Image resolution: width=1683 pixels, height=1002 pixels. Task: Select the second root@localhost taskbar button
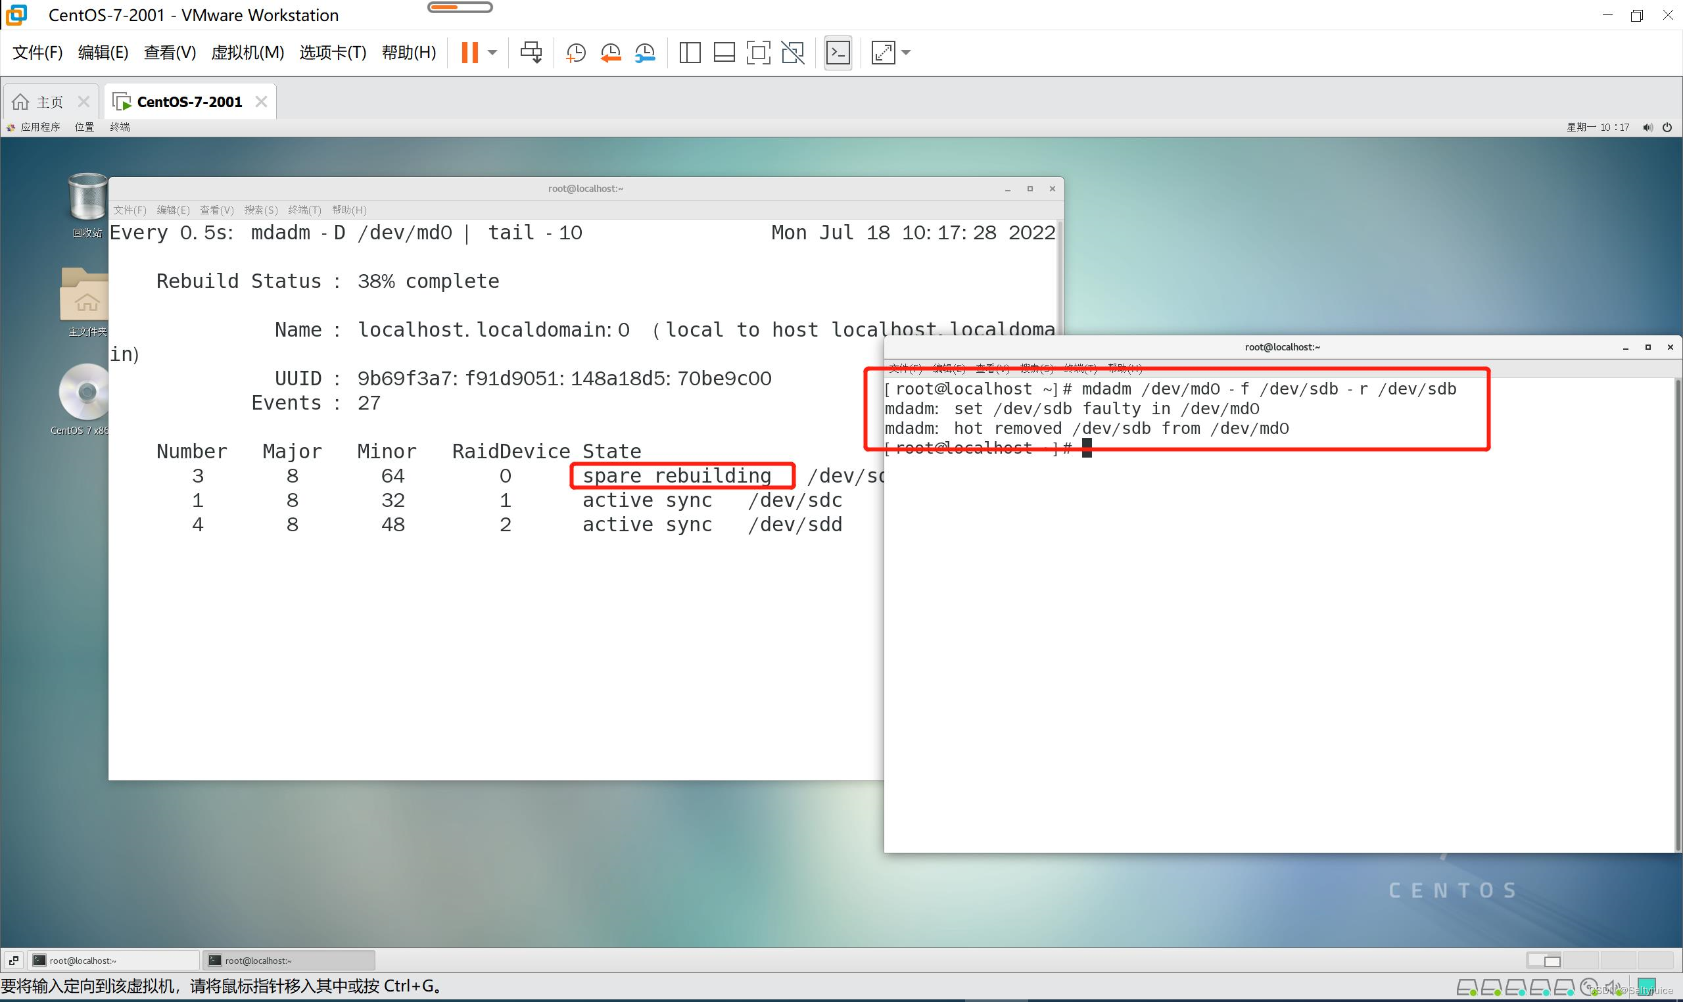pos(289,960)
